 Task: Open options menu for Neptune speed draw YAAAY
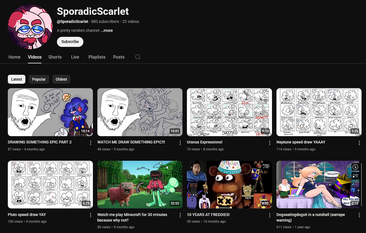359,143
